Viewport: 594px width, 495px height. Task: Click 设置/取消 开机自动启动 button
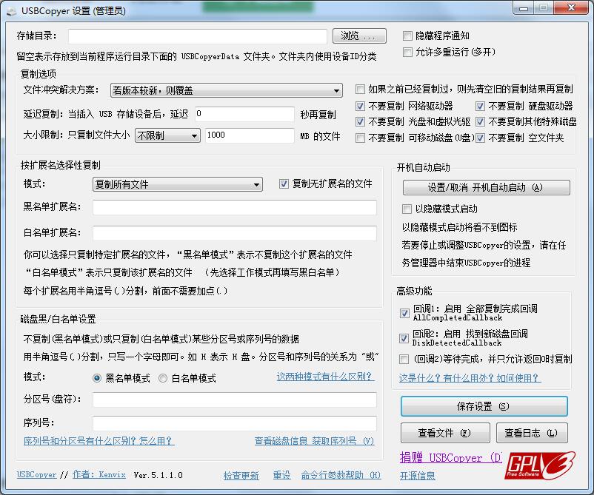(485, 187)
